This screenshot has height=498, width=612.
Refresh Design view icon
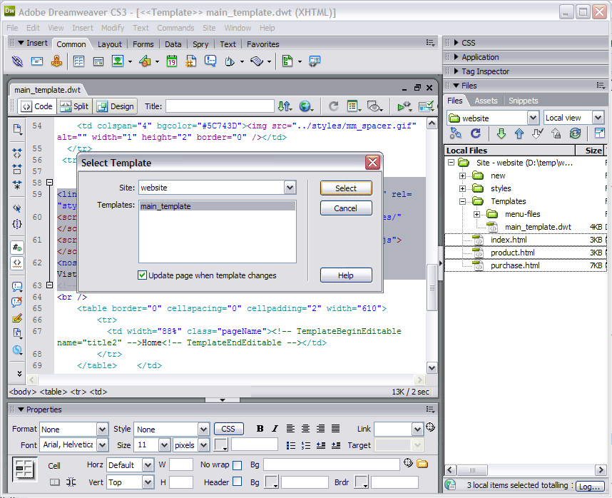point(333,106)
